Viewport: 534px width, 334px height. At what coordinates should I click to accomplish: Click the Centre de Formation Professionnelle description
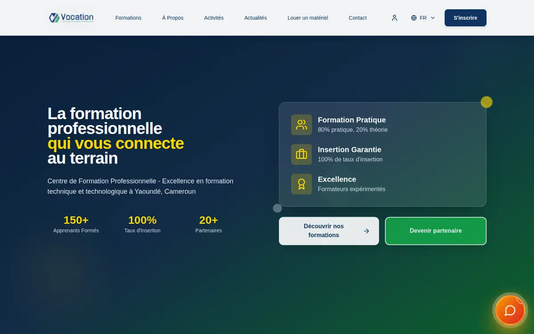click(x=140, y=186)
